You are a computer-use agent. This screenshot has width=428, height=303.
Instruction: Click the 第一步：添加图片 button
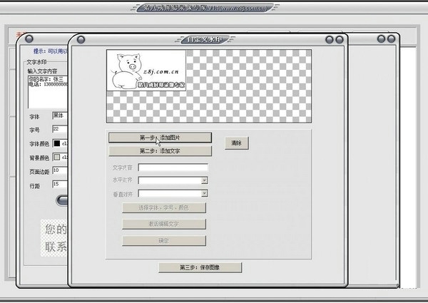pos(160,138)
